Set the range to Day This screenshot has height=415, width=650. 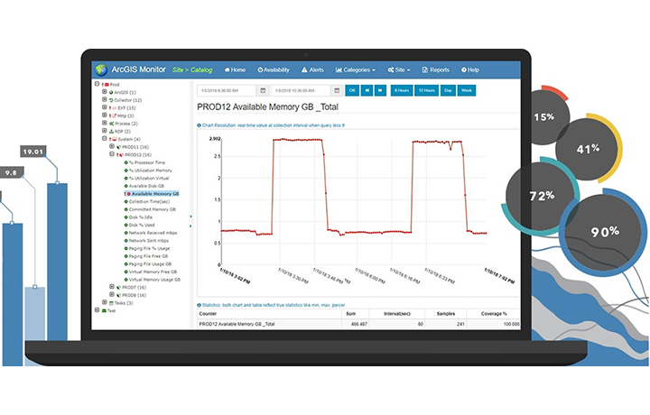(x=448, y=90)
